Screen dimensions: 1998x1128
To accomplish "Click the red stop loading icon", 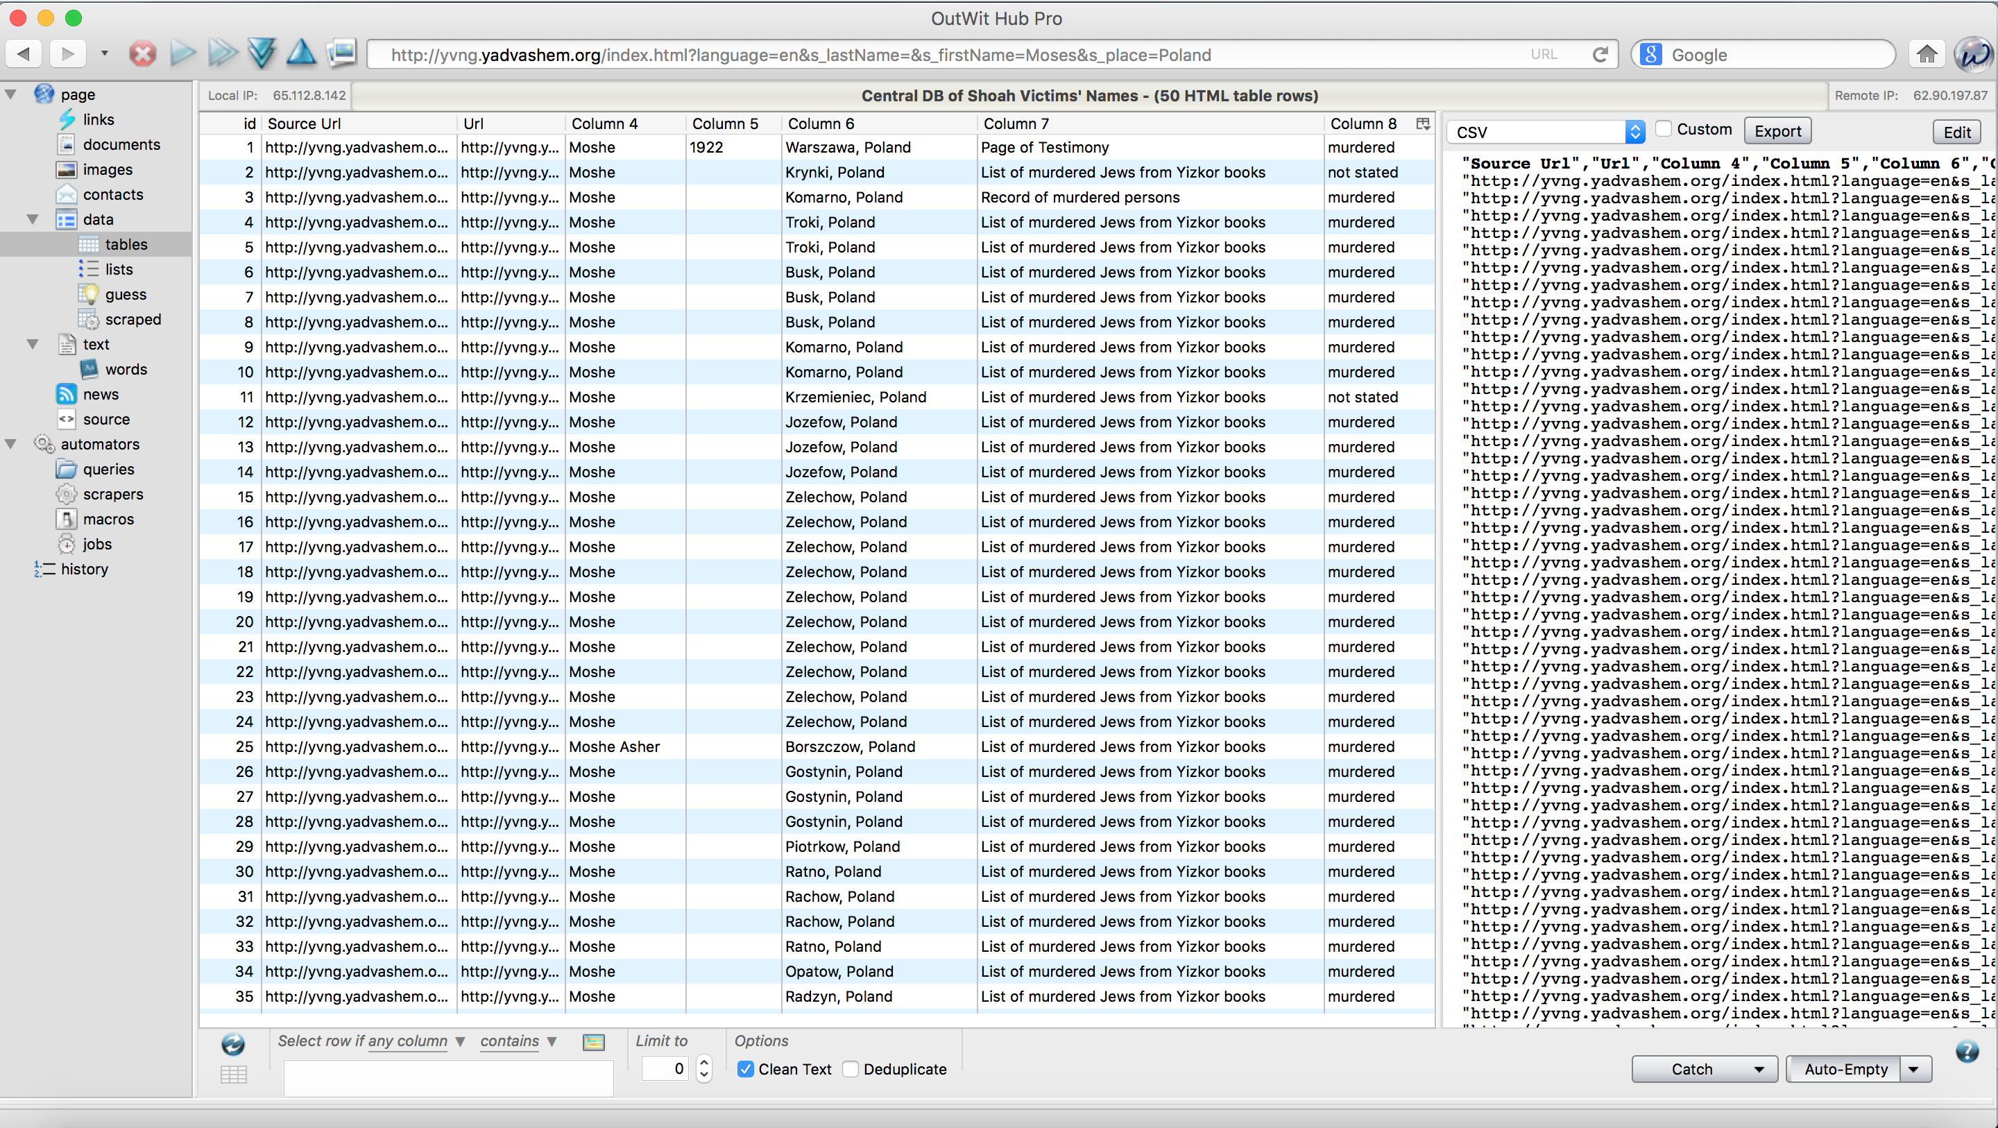I will tap(142, 54).
